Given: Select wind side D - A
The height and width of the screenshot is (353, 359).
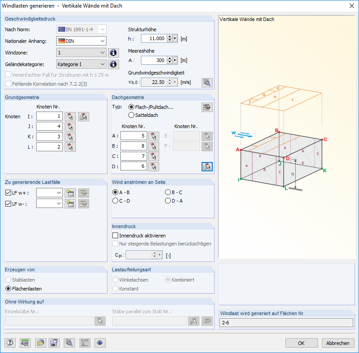Looking at the screenshot, I should coord(168,201).
